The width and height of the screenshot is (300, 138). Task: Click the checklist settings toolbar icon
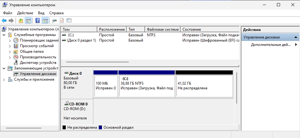[69, 20]
